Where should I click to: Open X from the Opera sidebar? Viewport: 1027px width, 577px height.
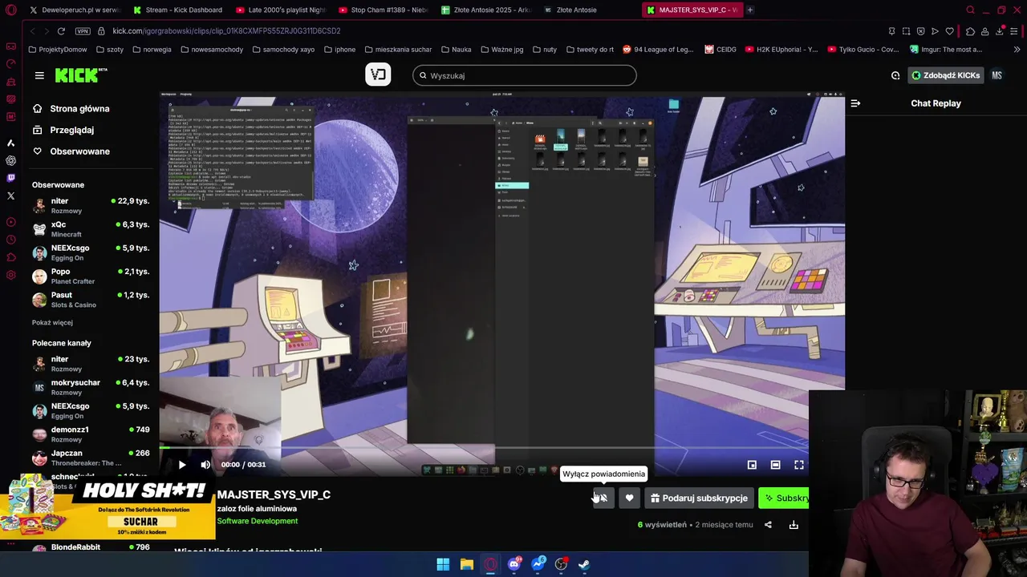10,196
